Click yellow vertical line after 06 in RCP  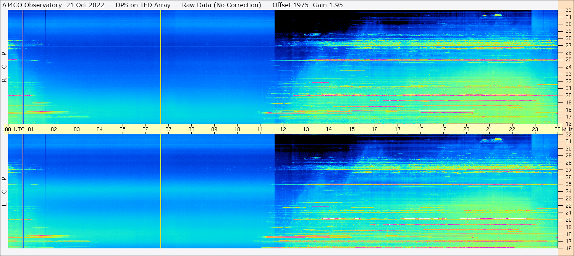coord(160,67)
